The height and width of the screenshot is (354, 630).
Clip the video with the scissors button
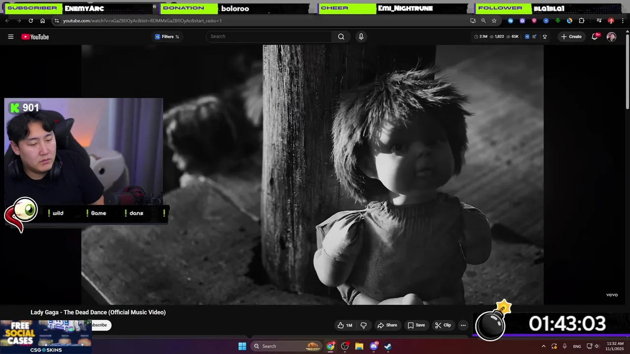[443, 325]
